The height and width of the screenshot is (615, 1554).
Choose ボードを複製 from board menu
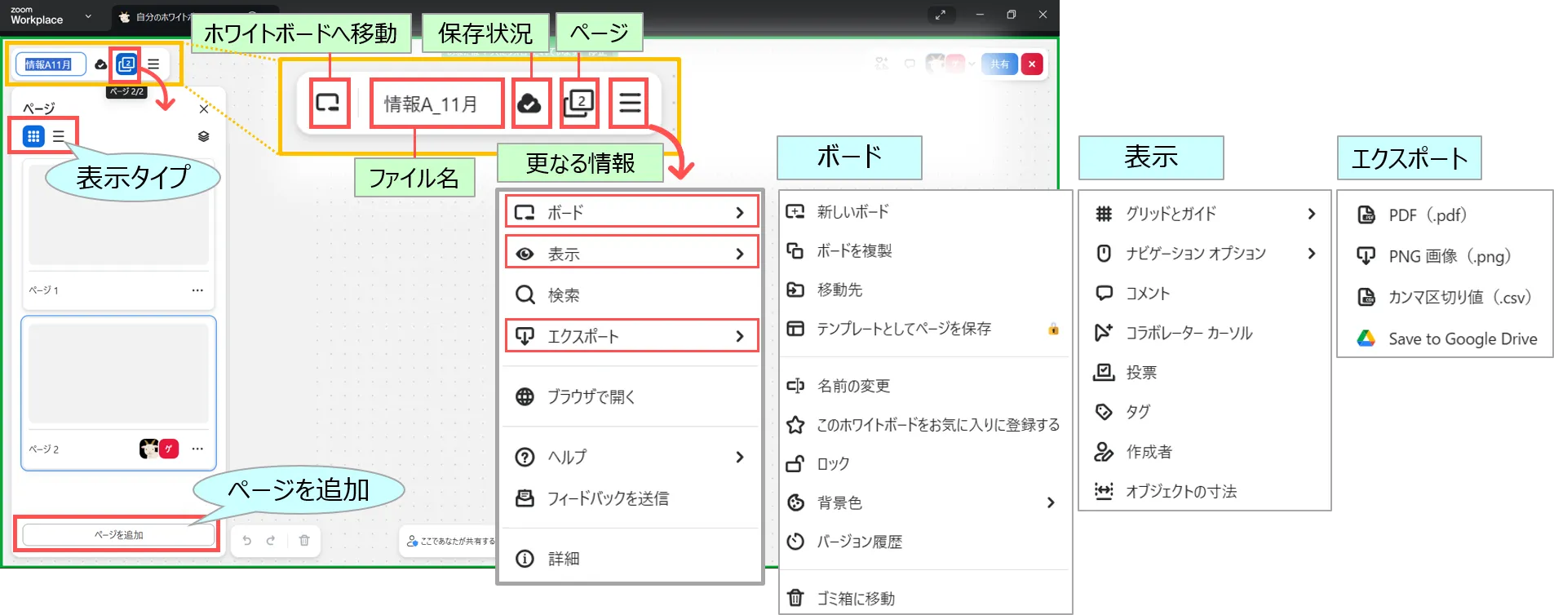click(x=853, y=251)
